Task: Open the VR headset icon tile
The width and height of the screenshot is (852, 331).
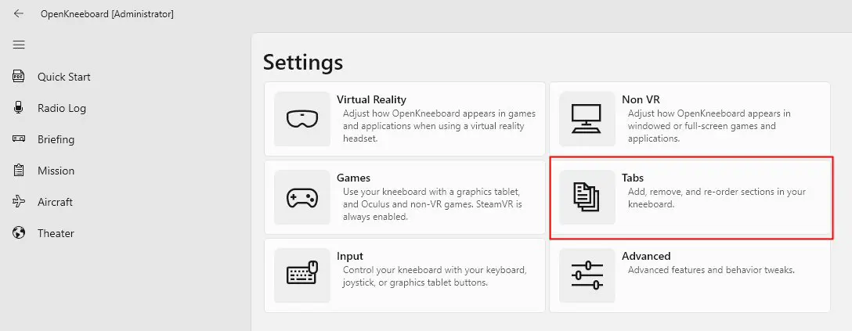Action: tap(302, 119)
